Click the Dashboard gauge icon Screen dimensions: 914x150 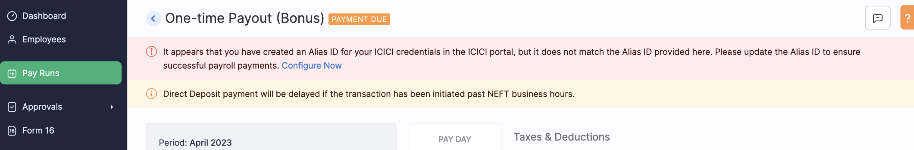point(12,16)
